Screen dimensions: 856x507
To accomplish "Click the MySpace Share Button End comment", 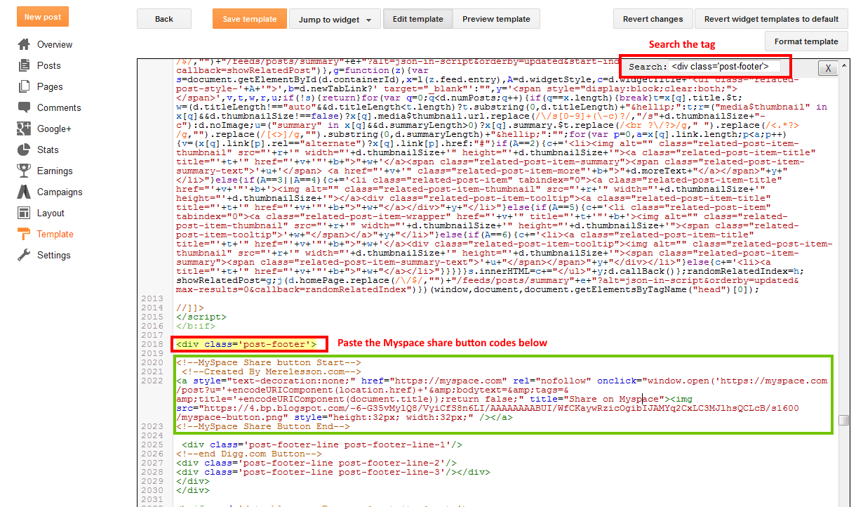I will 263,426.
